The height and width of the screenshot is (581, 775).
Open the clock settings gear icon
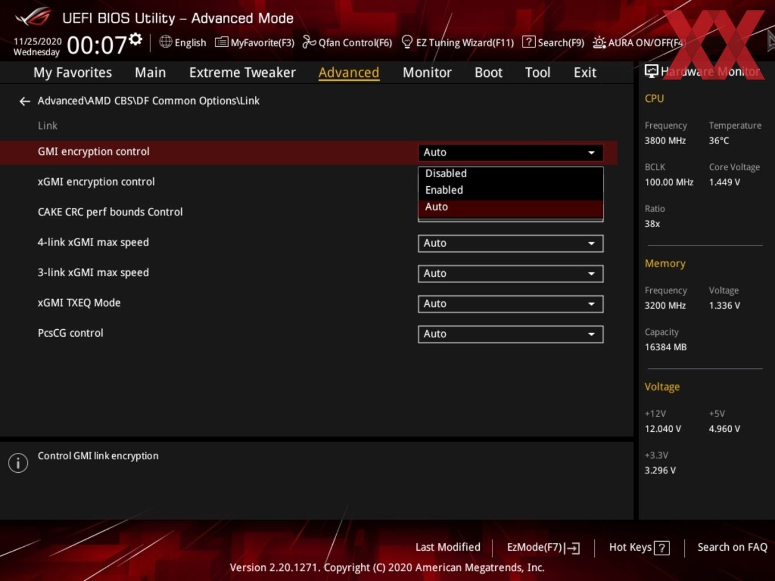pyautogui.click(x=136, y=39)
